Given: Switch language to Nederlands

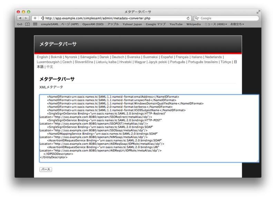Looking at the screenshot, I should pos(213,57).
